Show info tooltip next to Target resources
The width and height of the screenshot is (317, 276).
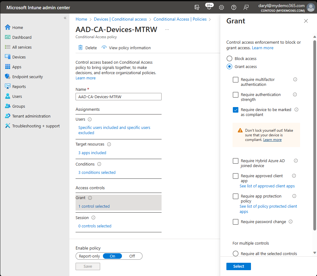point(109,144)
